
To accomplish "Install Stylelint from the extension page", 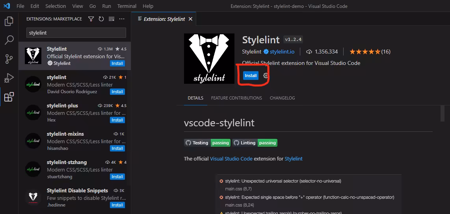I will 251,76.
